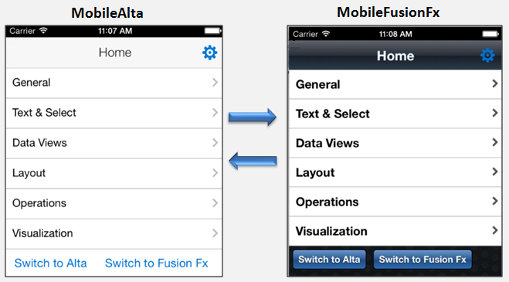Viewport: 509px width, 282px height.
Task: Expand Operations chevron in MobileFusionFx list
Action: click(x=495, y=201)
